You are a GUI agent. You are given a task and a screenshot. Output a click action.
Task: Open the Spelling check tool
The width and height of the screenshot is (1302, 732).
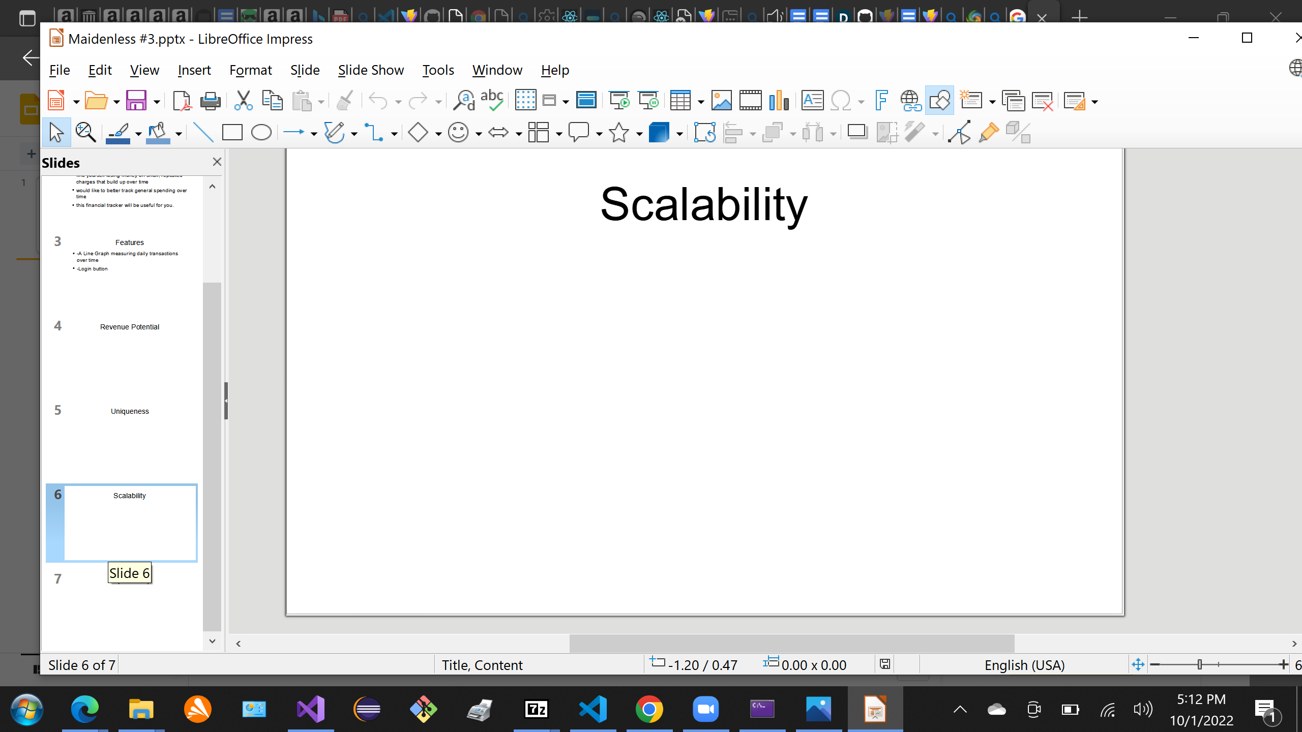point(492,101)
